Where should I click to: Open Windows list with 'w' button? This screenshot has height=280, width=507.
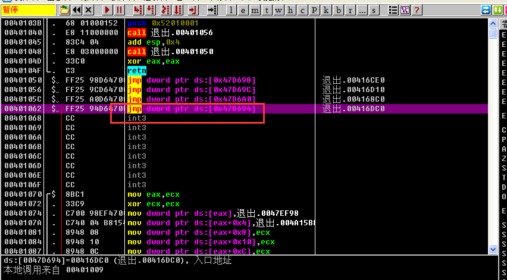(x=278, y=10)
